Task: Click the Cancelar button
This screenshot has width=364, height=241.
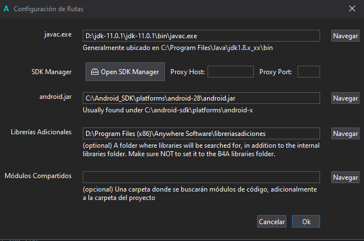Action: (x=272, y=221)
